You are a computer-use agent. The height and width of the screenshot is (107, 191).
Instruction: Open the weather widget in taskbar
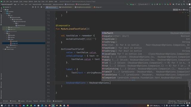tap(154, 106)
